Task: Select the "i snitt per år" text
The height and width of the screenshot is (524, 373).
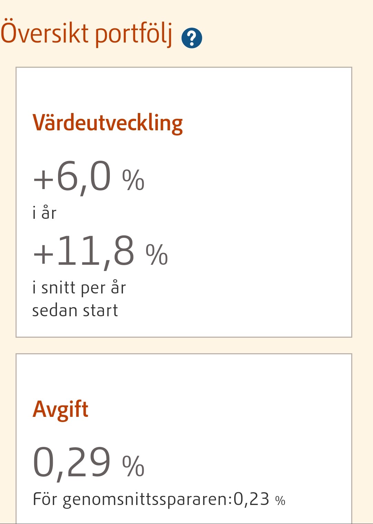Action: (79, 288)
